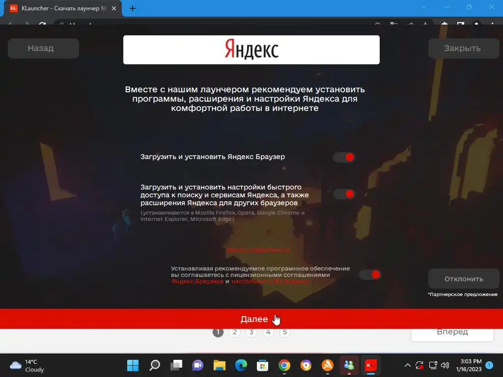Open Яндекс.Браузера license link
The width and height of the screenshot is (503, 377).
(197, 281)
